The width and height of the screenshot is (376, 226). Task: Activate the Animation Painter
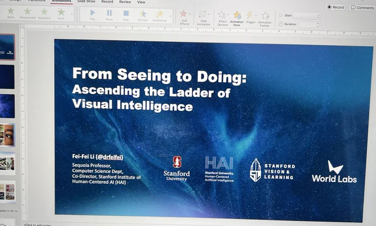pos(265,19)
